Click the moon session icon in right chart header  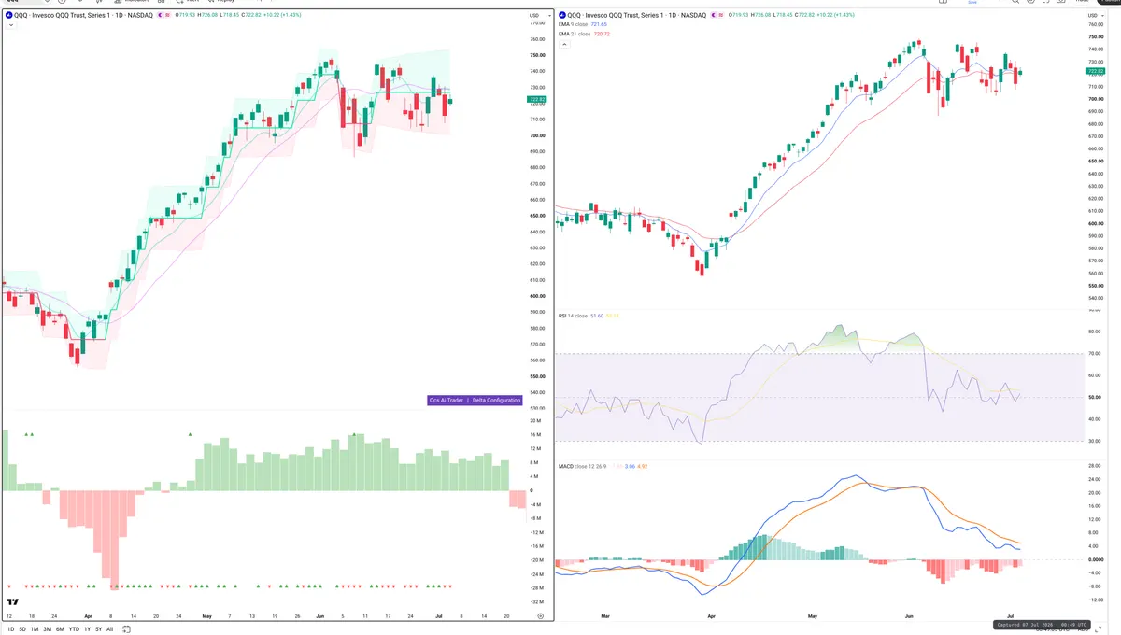click(x=714, y=15)
